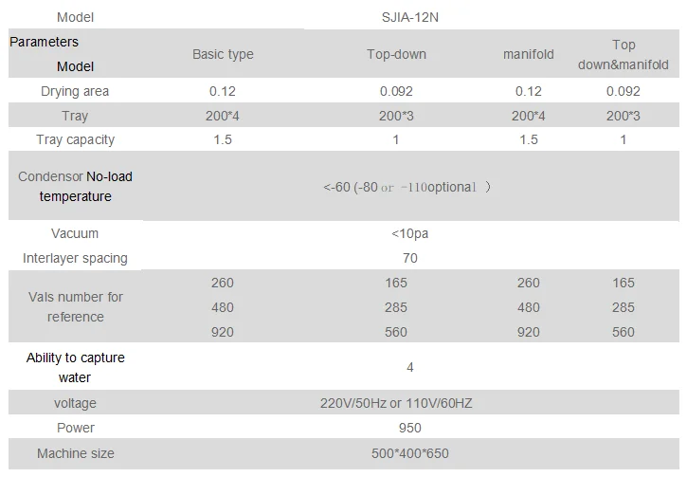Select the 'Parameters' header label
The image size is (687, 477).
coord(45,42)
